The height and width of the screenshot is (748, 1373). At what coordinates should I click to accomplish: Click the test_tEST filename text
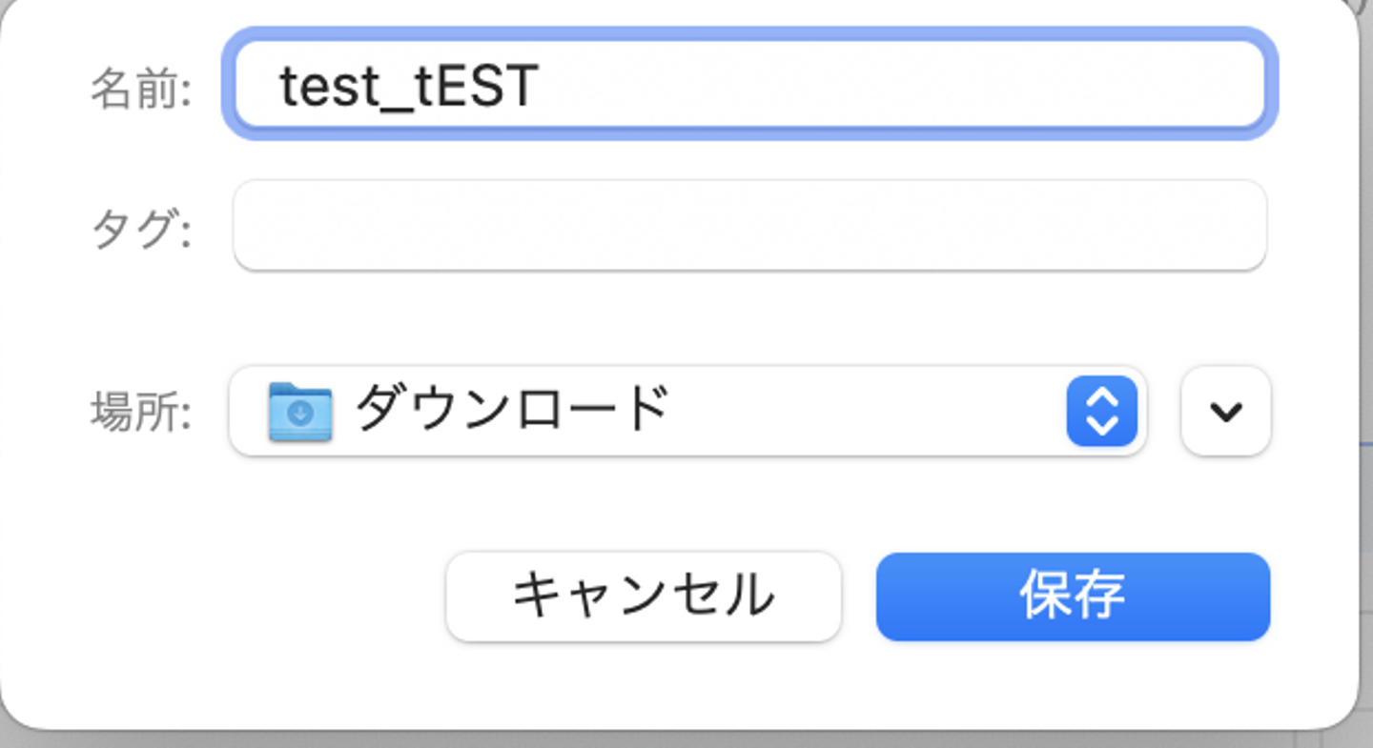[x=408, y=87]
